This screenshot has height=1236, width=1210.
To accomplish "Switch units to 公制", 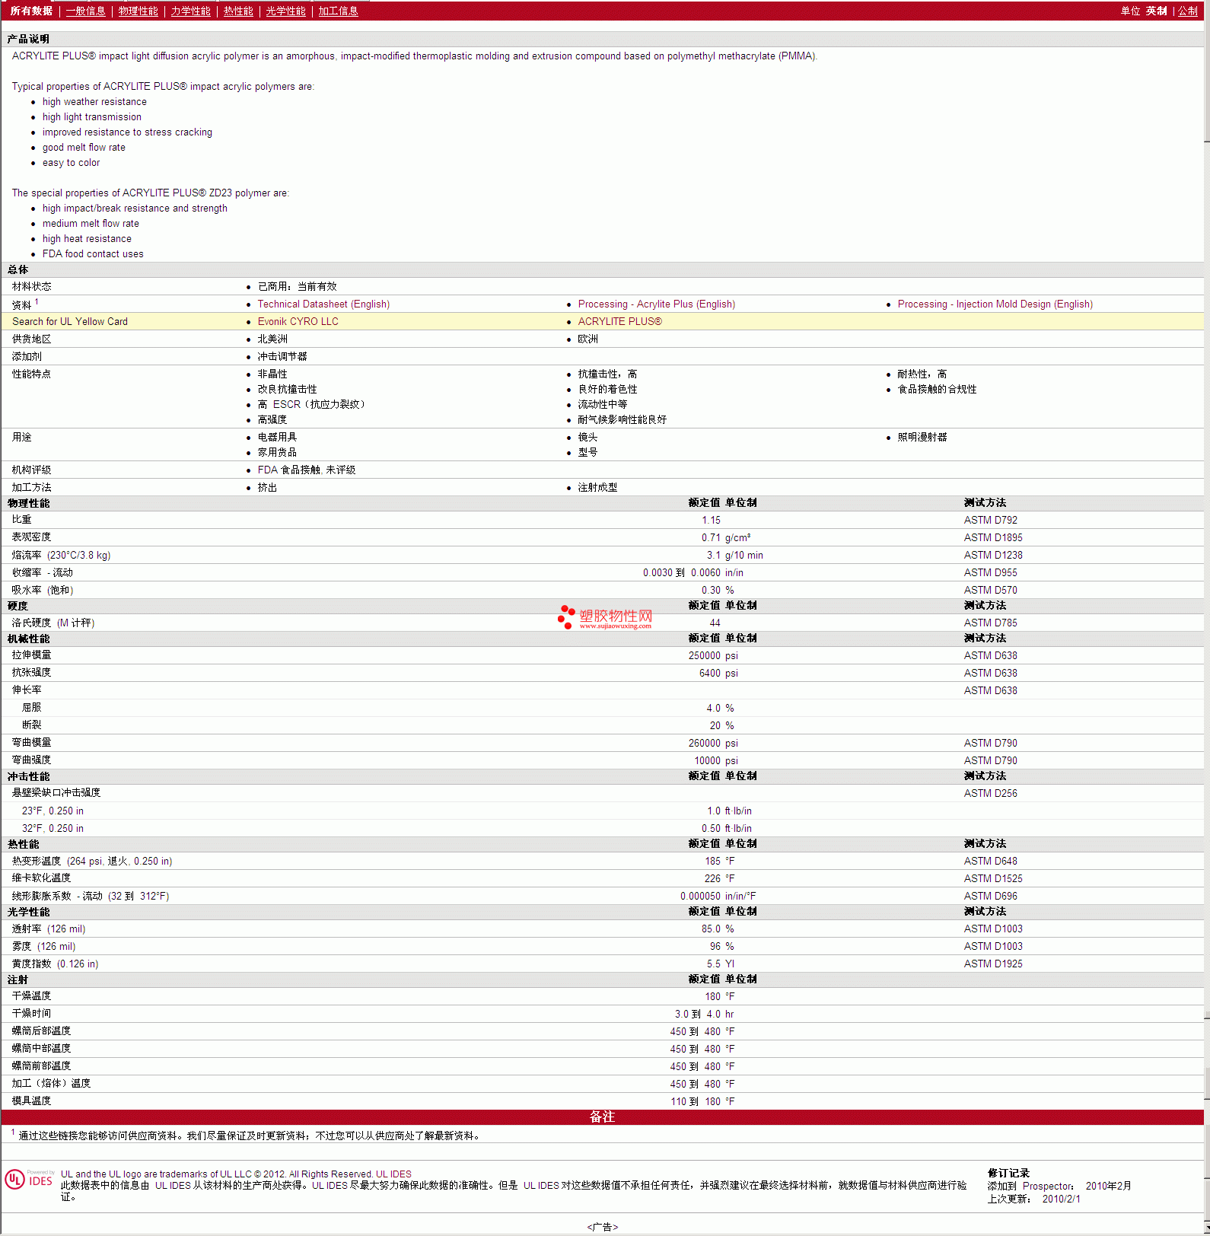I will pyautogui.click(x=1188, y=11).
